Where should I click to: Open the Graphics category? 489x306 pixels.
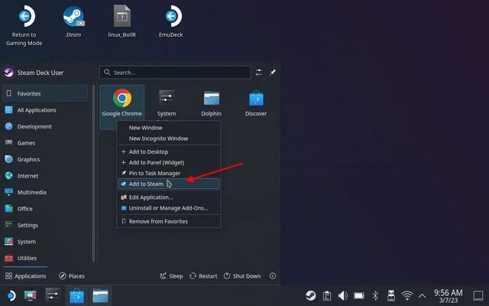pyautogui.click(x=45, y=159)
